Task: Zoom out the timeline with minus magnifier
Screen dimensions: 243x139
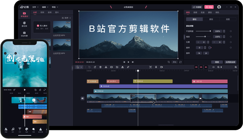Action: (218, 67)
